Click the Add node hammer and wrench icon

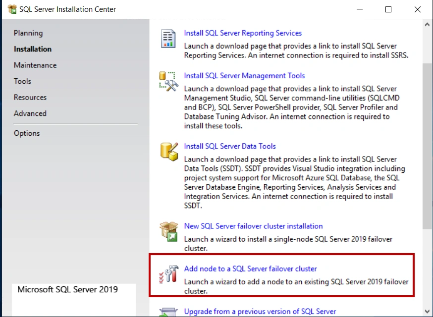coord(169,274)
